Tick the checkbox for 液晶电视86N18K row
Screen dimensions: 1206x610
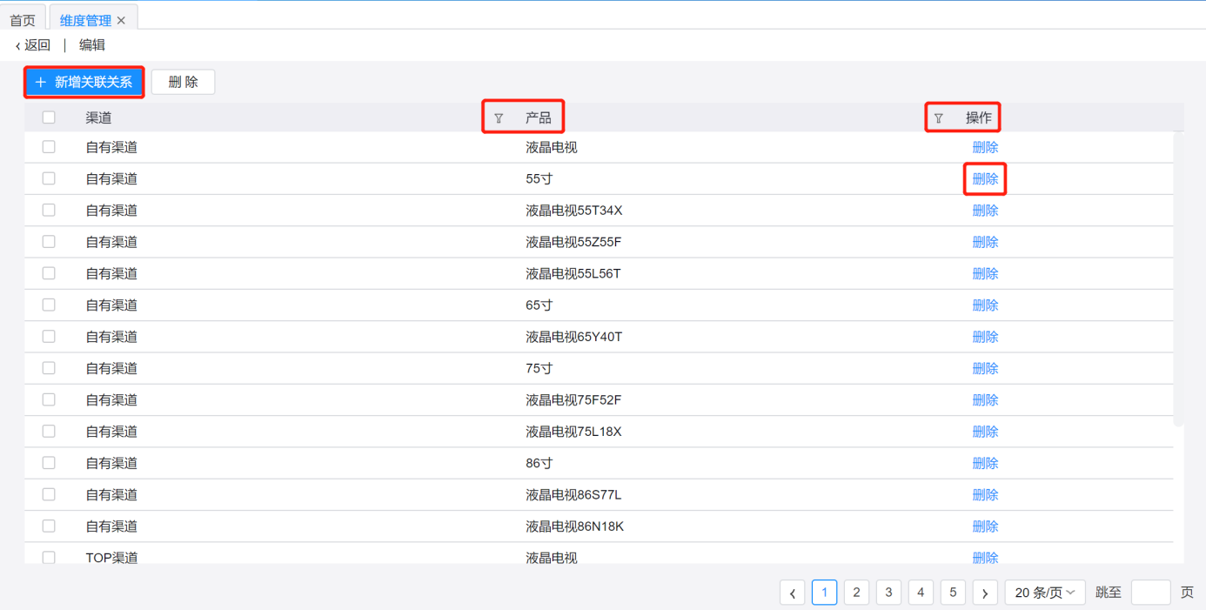(x=49, y=526)
